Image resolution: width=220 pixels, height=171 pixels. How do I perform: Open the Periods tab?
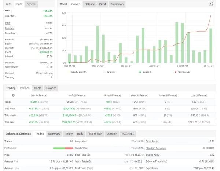[x=25, y=88]
